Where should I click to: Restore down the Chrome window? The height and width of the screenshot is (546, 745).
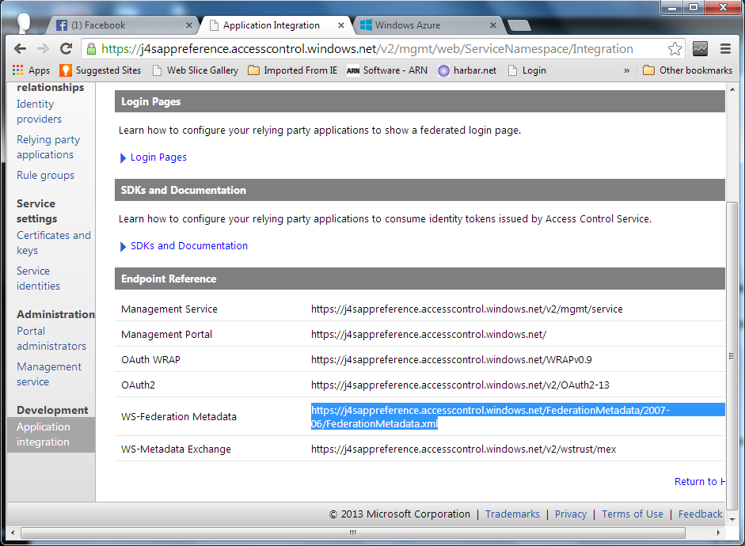click(x=694, y=7)
